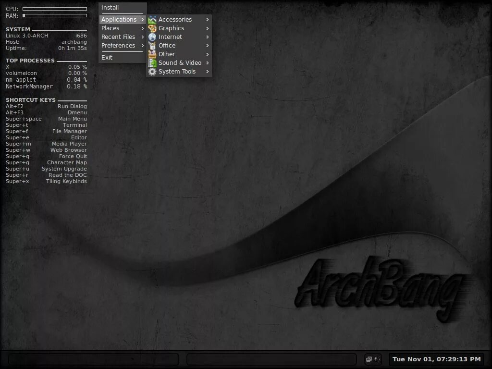Click the Sound & Video film icon
492x369 pixels.
[152, 63]
